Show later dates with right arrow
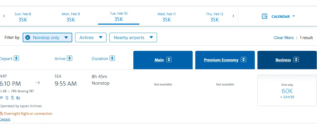This screenshot has height=125, width=317. (x=233, y=16)
